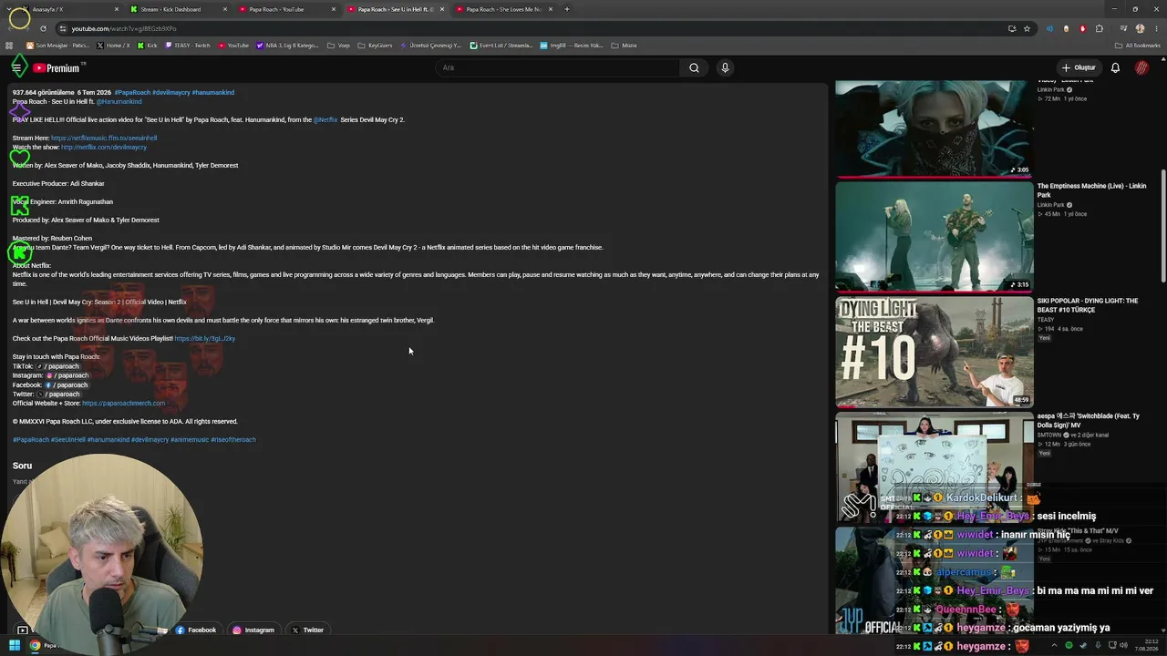Bookmark this page with the star
The image size is (1167, 656).
click(1027, 28)
